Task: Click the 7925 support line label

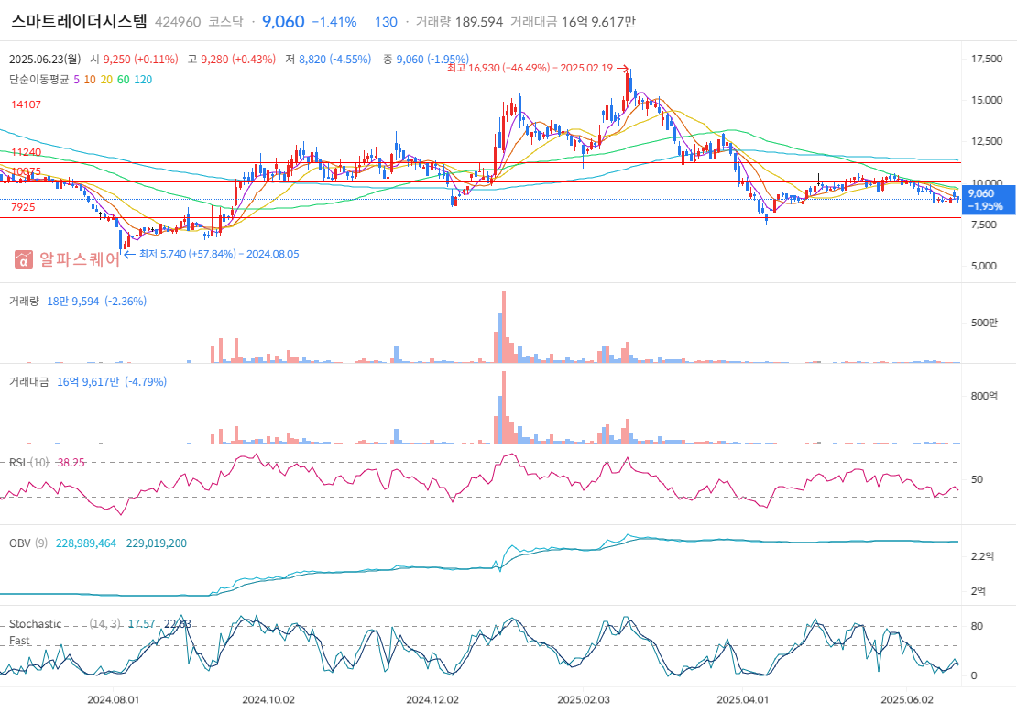Action: [23, 207]
